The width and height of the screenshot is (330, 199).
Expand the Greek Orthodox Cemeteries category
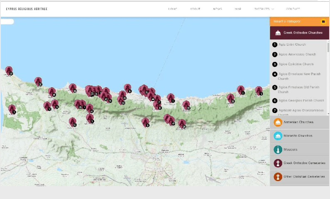point(299,163)
